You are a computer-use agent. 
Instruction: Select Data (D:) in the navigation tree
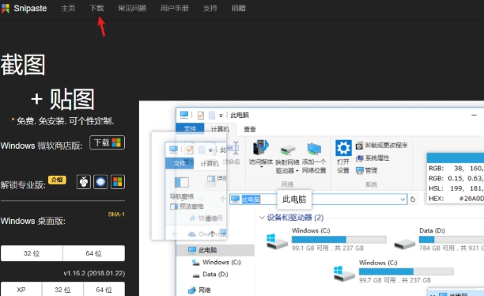point(210,274)
